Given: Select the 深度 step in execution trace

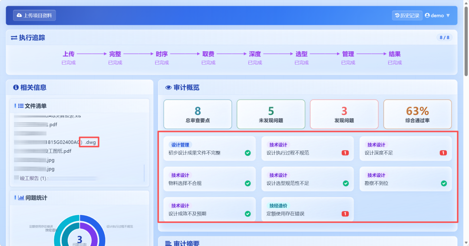Looking at the screenshot, I should (x=255, y=57).
